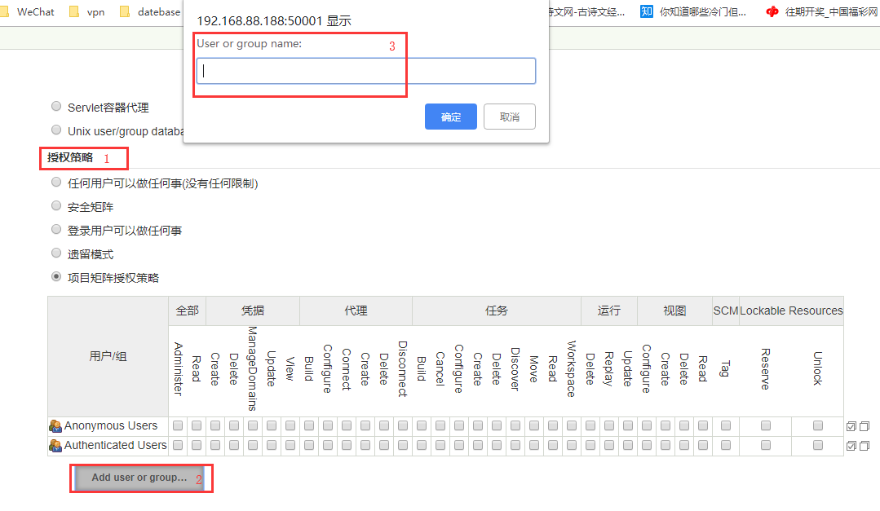This screenshot has height=511, width=880.
Task: Grant Build permission for Anonymous Users
Action: coord(309,425)
